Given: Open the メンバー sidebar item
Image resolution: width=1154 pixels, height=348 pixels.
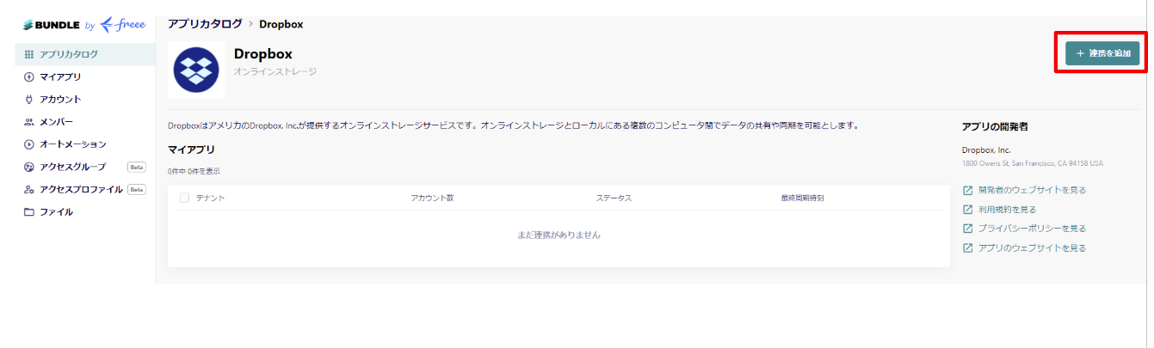Looking at the screenshot, I should tap(85, 122).
